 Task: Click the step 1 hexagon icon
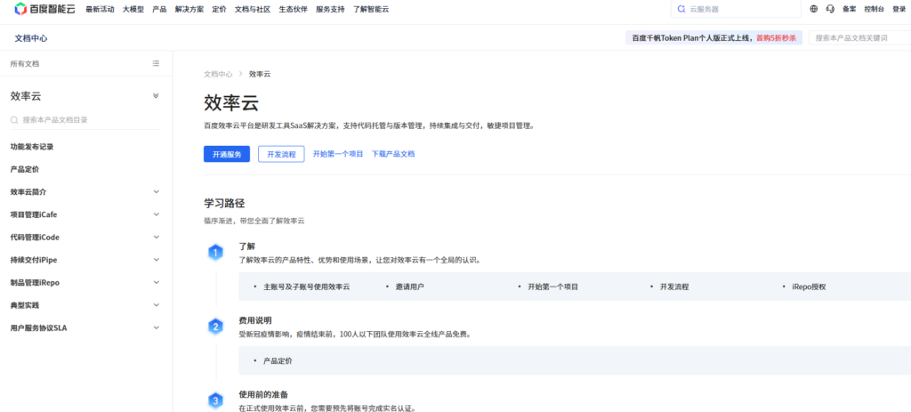(x=215, y=253)
